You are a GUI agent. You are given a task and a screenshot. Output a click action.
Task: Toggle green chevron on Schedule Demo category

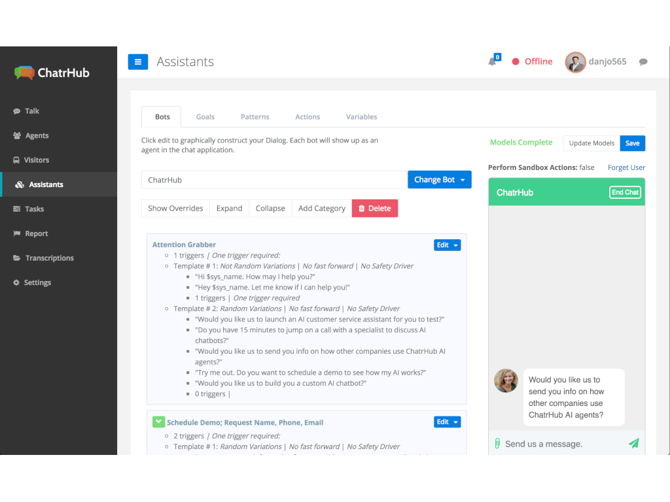pos(158,422)
